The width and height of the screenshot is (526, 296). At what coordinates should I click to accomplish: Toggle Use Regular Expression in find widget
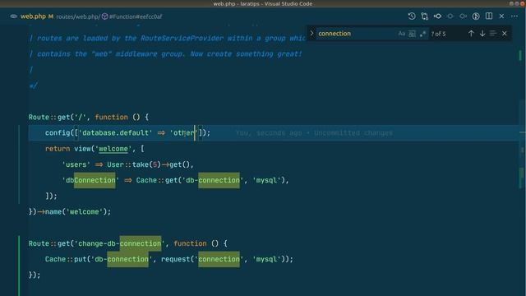tap(422, 34)
